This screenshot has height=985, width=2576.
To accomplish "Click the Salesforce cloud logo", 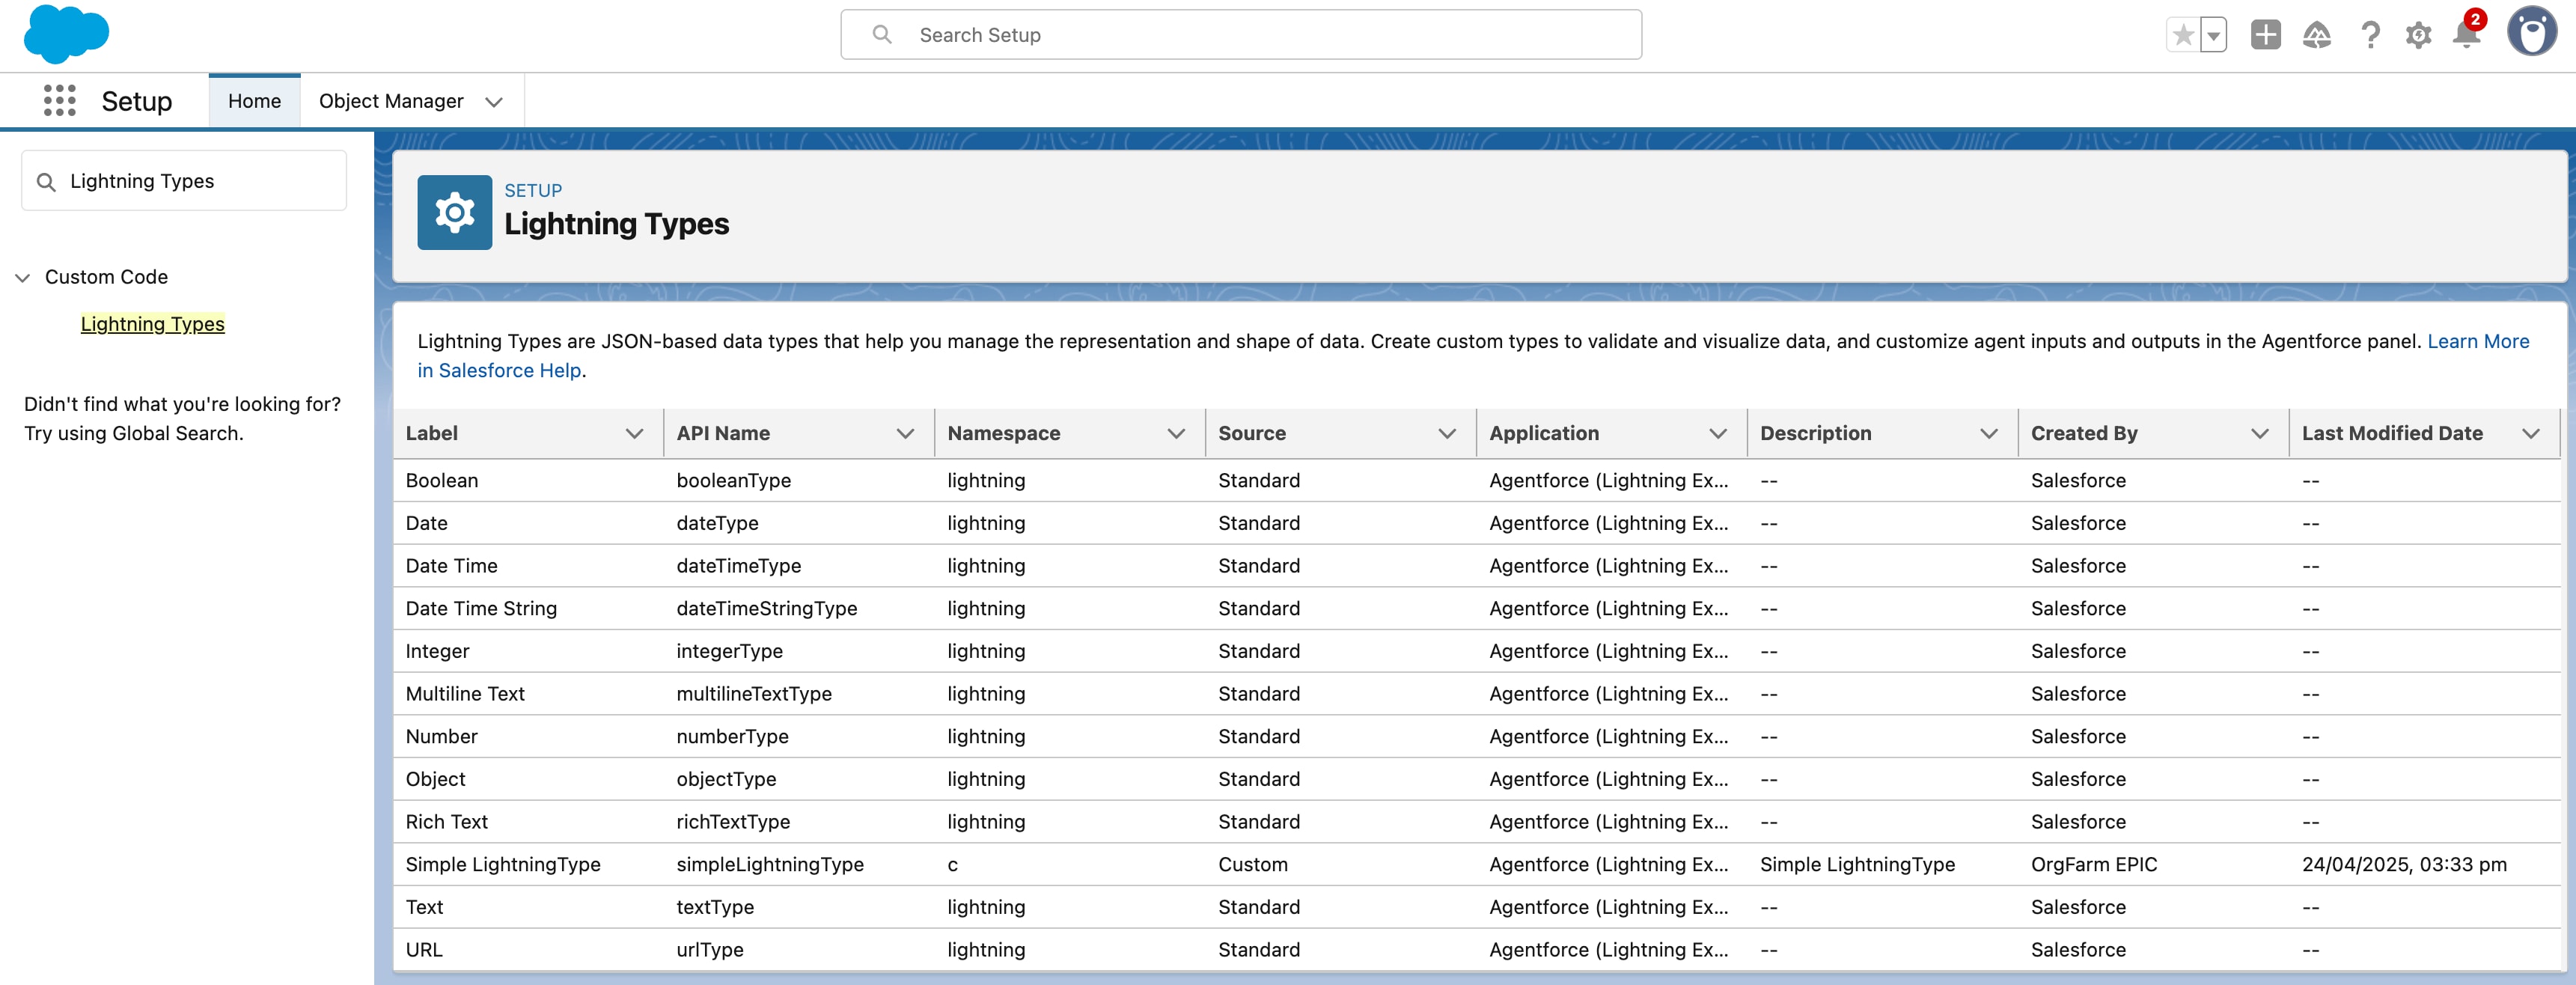I will point(66,34).
